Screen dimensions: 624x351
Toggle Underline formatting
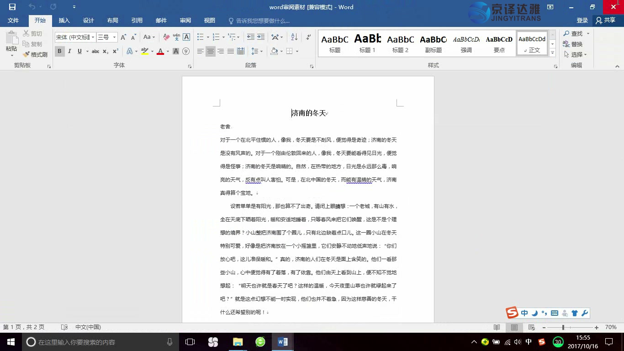tap(79, 51)
